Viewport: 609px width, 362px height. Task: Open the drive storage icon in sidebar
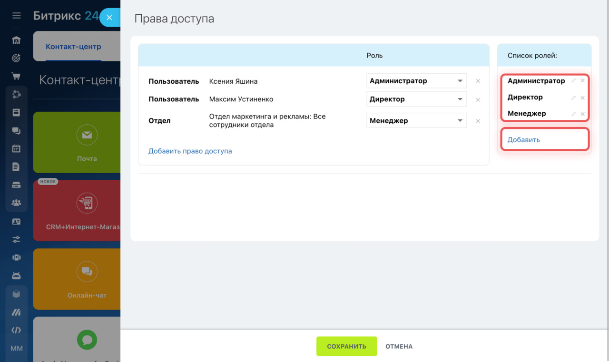click(17, 185)
